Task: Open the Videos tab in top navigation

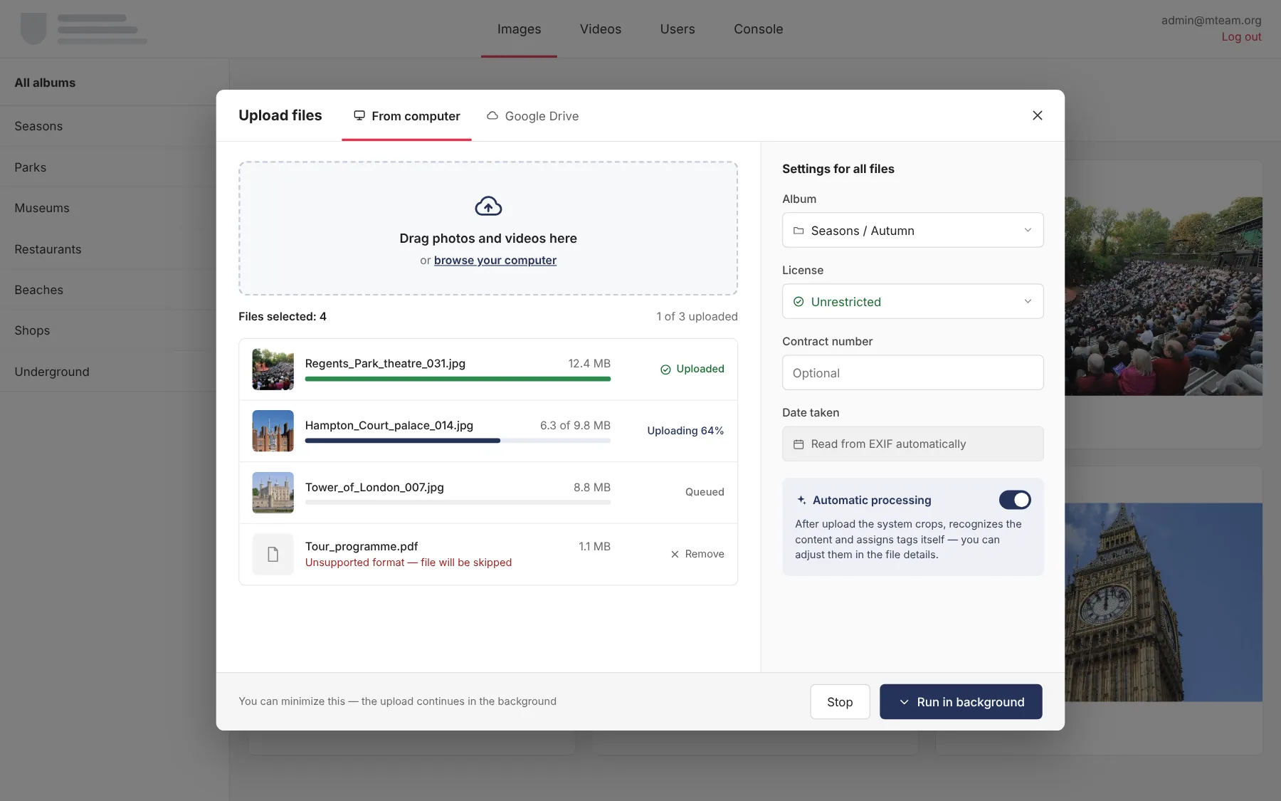Action: click(x=601, y=29)
